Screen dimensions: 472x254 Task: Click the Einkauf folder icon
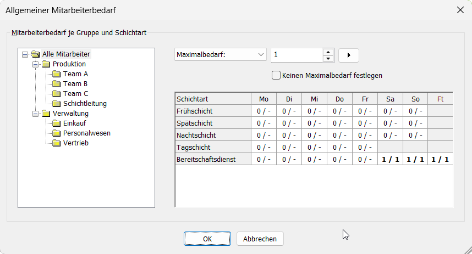click(x=56, y=123)
